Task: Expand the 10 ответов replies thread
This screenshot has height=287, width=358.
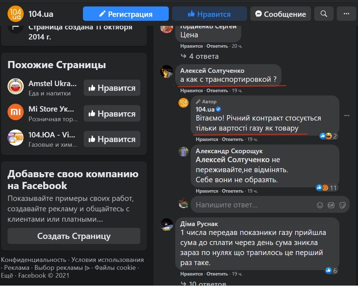Action: (204, 284)
